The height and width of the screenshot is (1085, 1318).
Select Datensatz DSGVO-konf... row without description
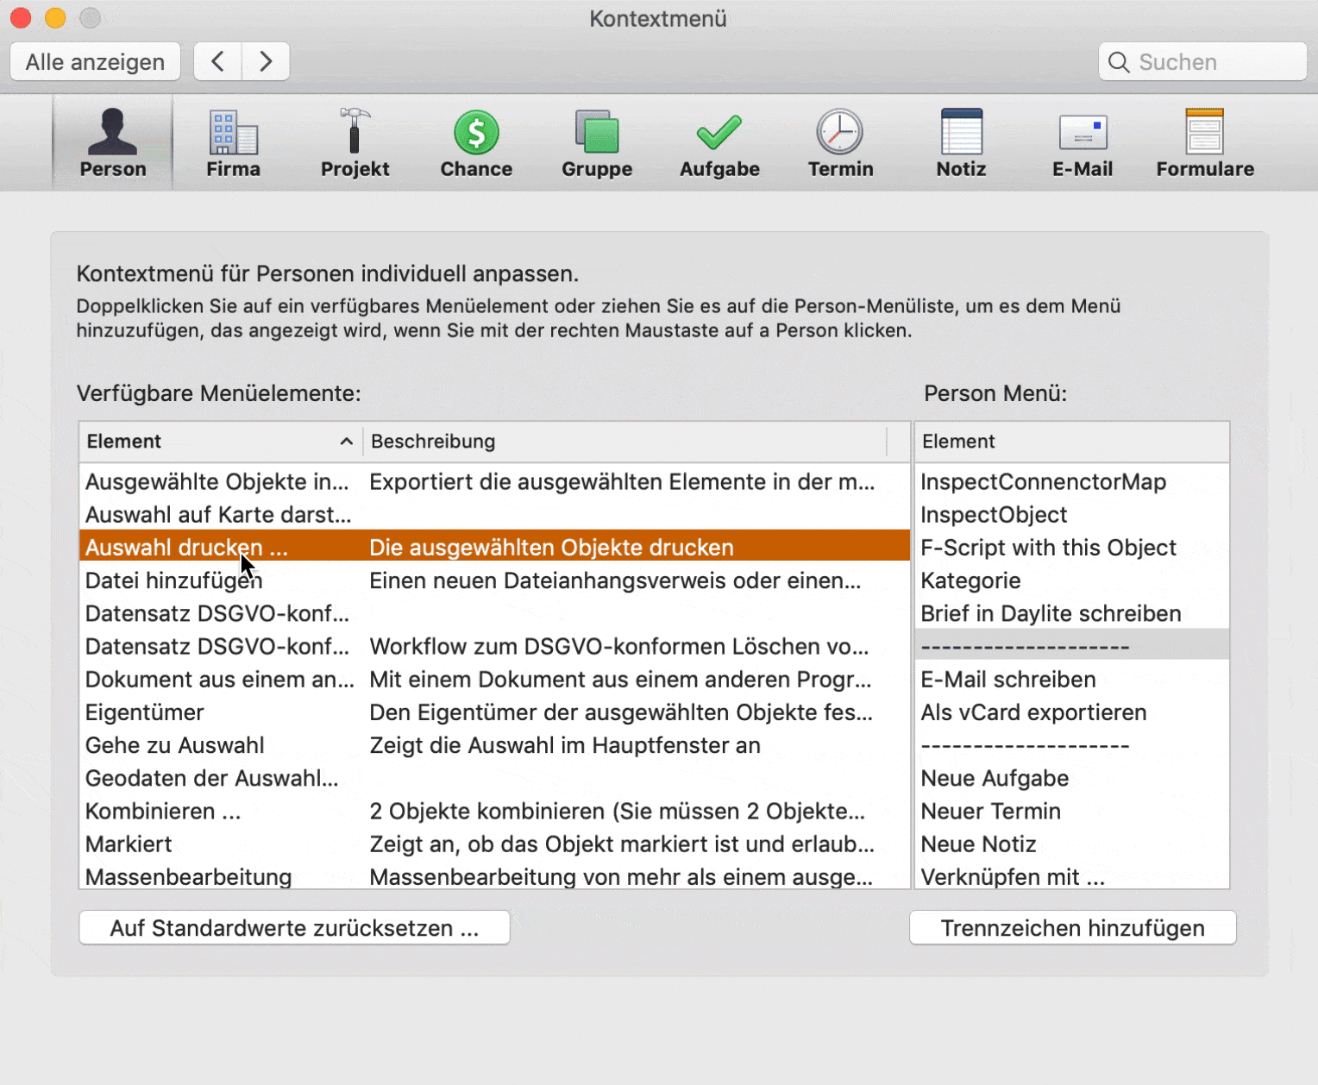pyautogui.click(x=495, y=613)
